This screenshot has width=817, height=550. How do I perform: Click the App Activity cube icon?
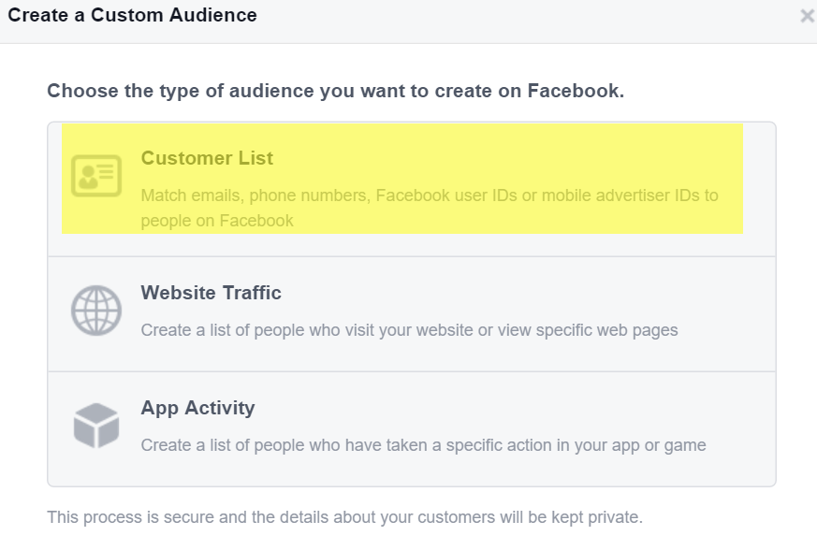coord(96,426)
